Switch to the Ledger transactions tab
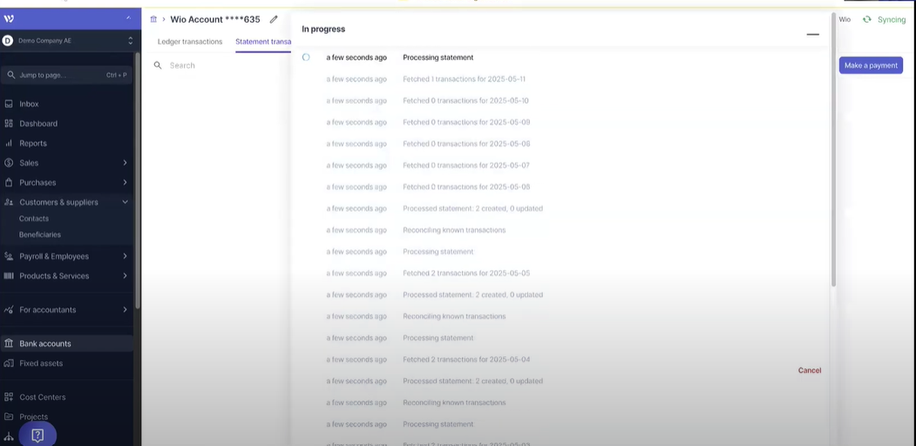 189,42
